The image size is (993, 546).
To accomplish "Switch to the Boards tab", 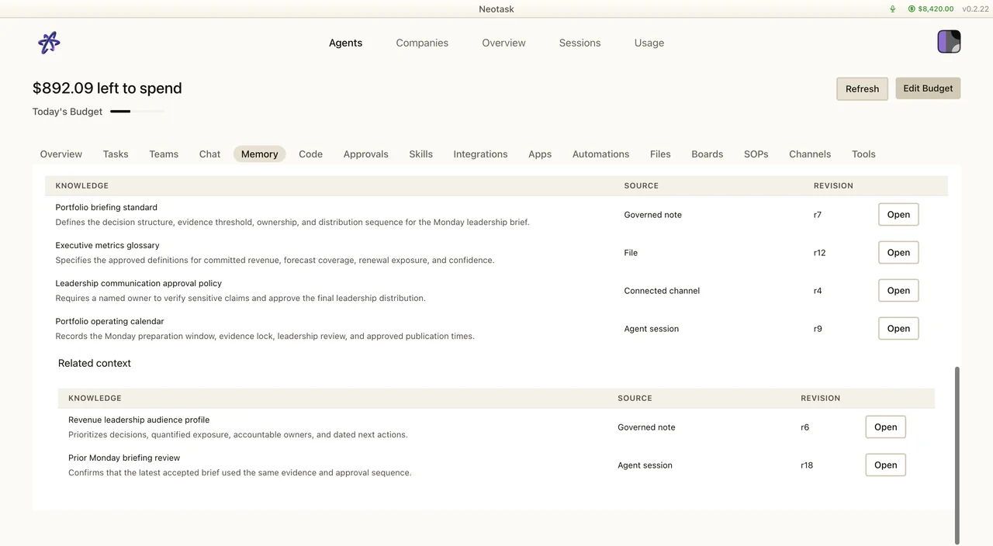I will [707, 154].
